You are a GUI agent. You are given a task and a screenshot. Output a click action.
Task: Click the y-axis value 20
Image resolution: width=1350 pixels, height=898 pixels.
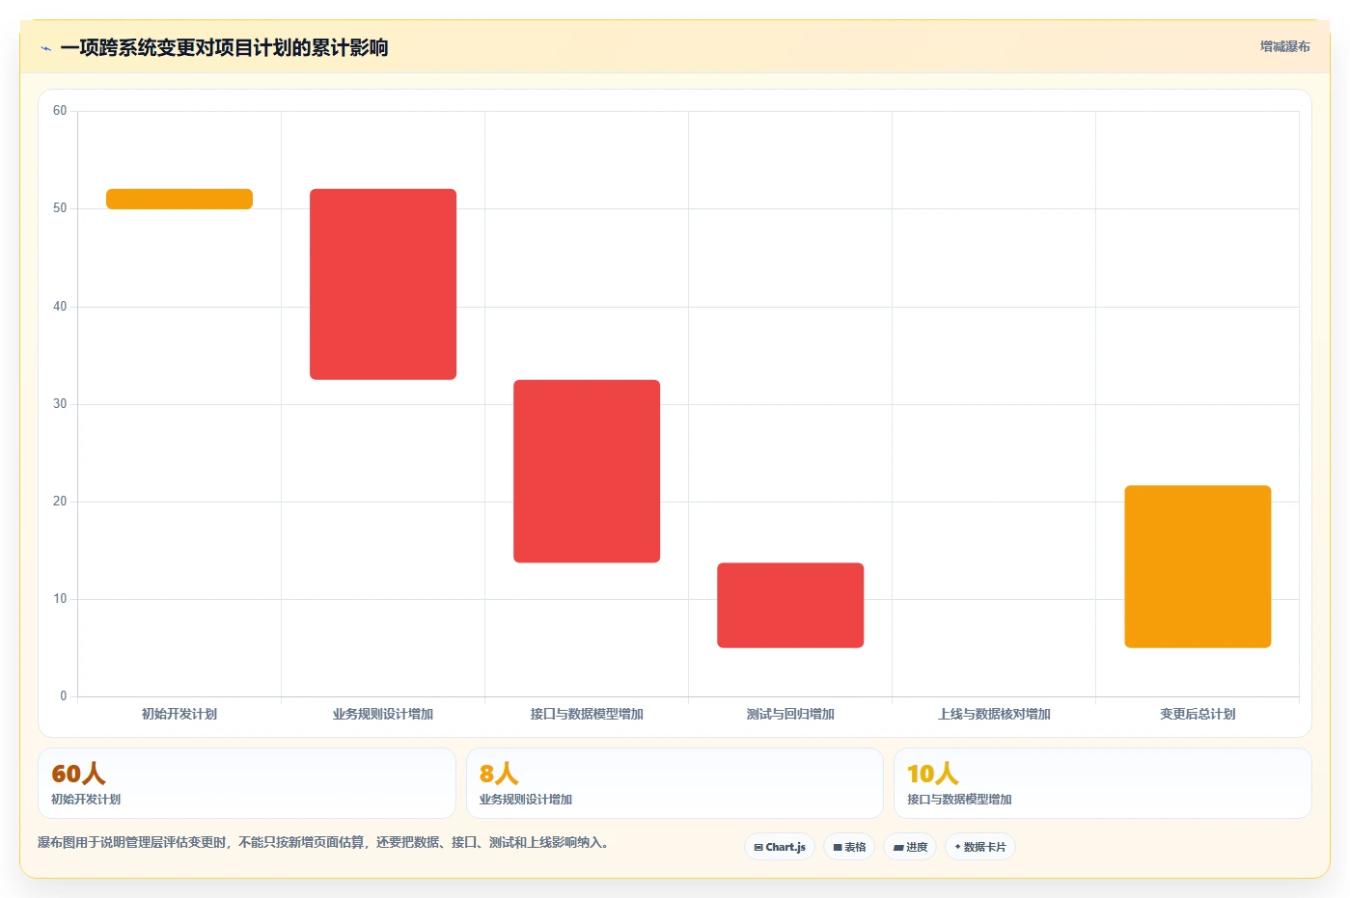click(60, 502)
